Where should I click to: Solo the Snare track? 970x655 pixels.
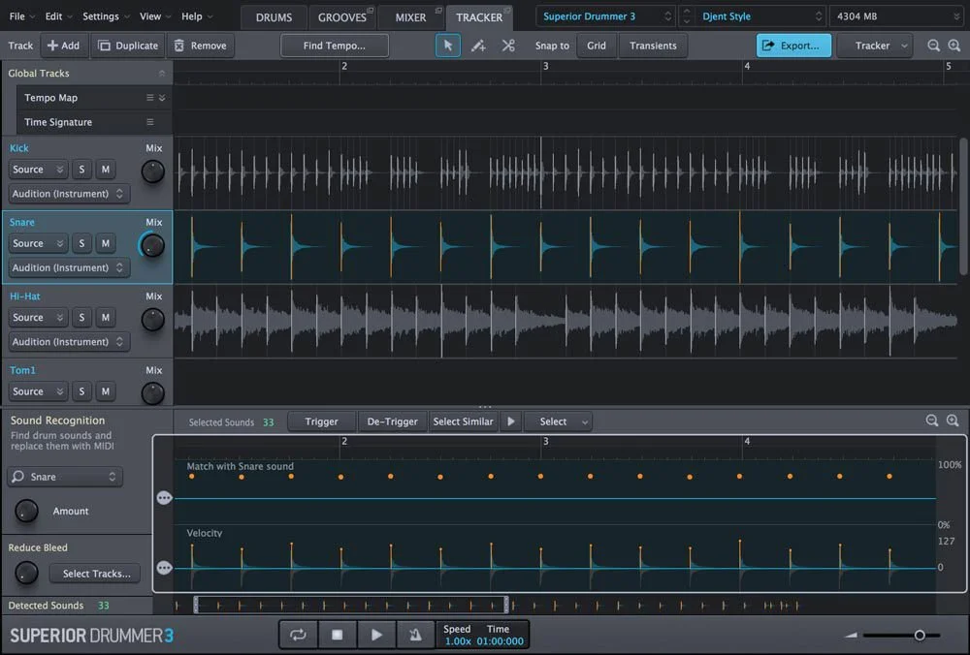[81, 243]
